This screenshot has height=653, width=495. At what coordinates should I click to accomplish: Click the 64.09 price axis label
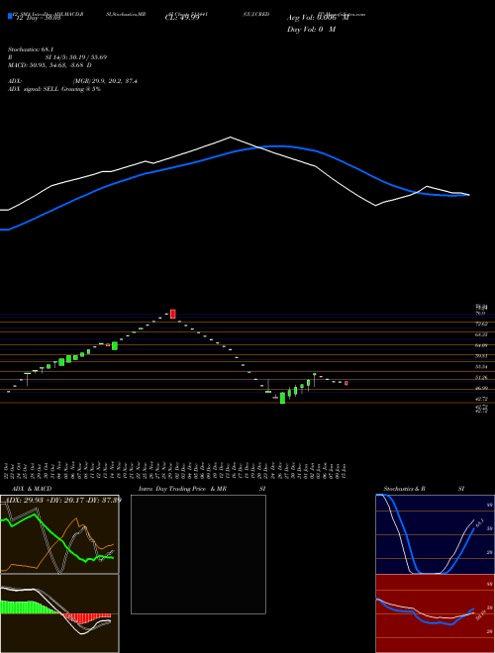click(482, 345)
